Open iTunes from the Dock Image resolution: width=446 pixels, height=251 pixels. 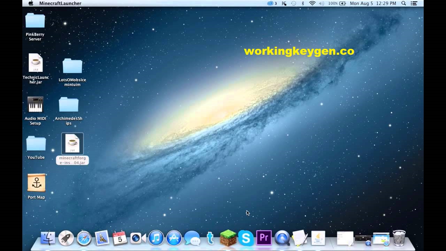click(156, 239)
